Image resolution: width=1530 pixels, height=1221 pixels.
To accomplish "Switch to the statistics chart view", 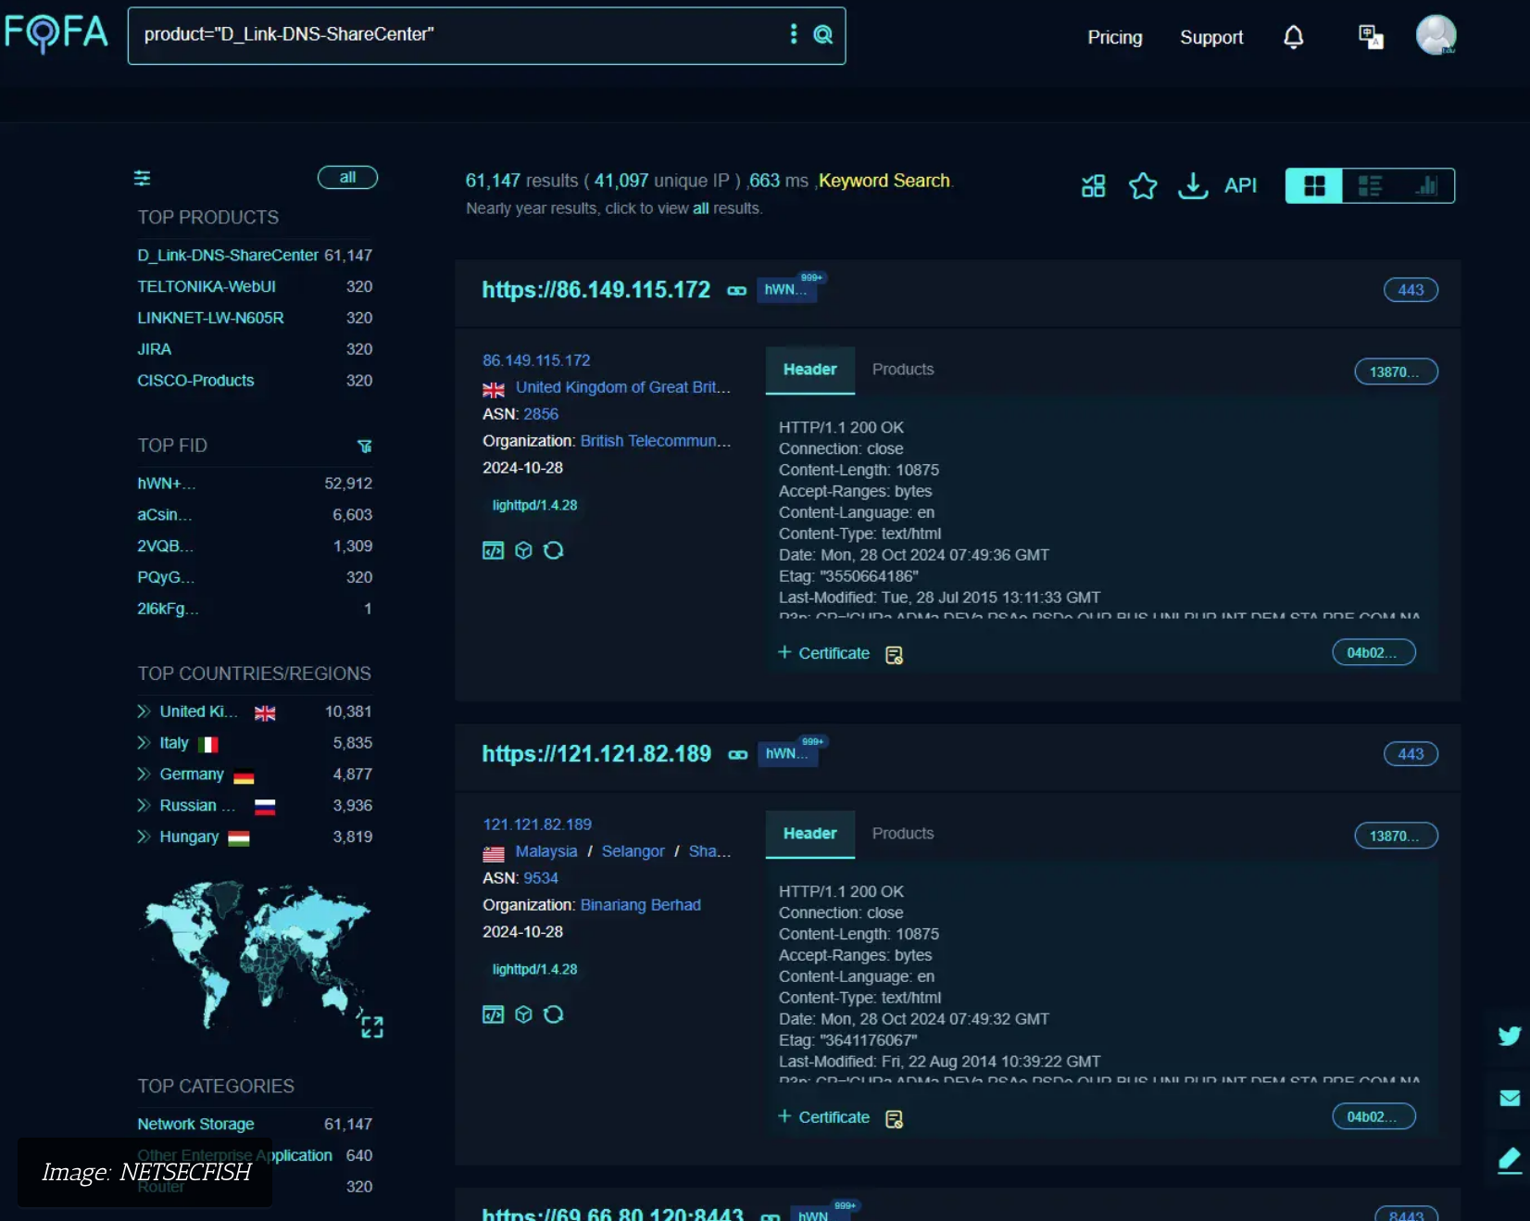I will coord(1426,186).
